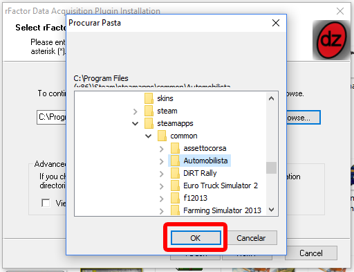The image size is (354, 272).
Task: Confirm folder selection with OK
Action: (196, 238)
